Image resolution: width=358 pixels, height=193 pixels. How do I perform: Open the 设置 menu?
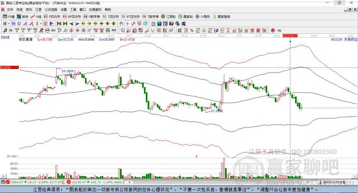click(64, 9)
